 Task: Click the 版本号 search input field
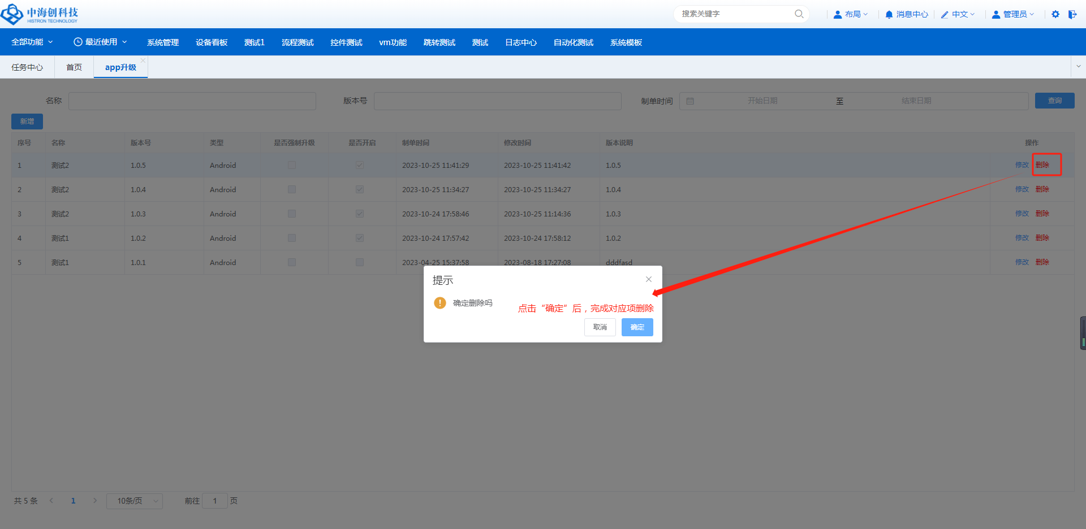(497, 101)
